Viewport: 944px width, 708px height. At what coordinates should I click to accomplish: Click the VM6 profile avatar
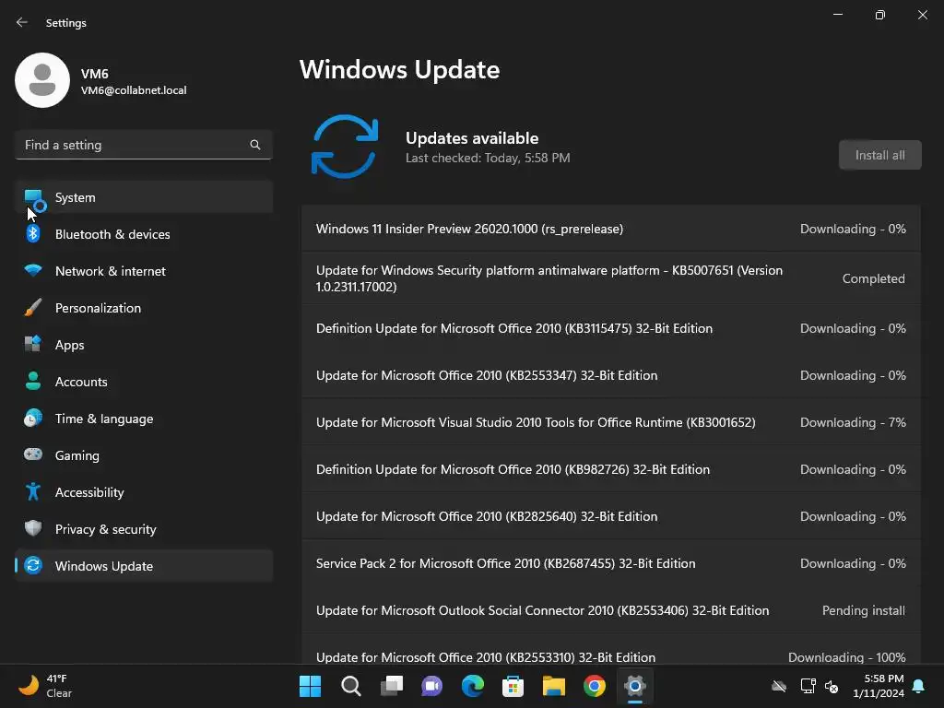[x=42, y=80]
